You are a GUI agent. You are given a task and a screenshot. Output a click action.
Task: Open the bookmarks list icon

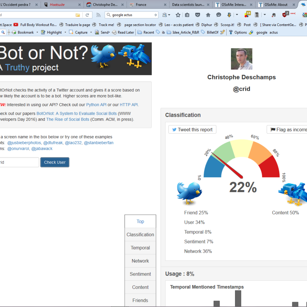click(x=187, y=15)
